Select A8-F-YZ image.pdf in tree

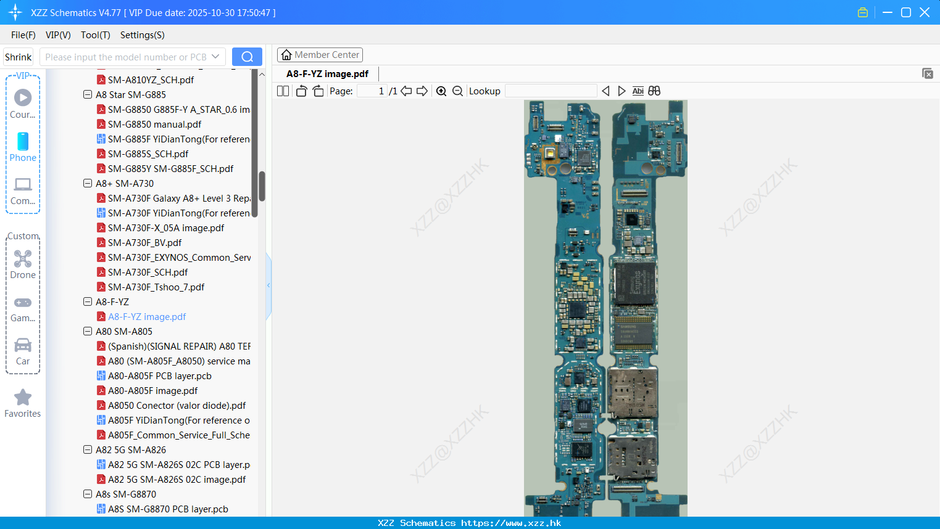pos(147,316)
